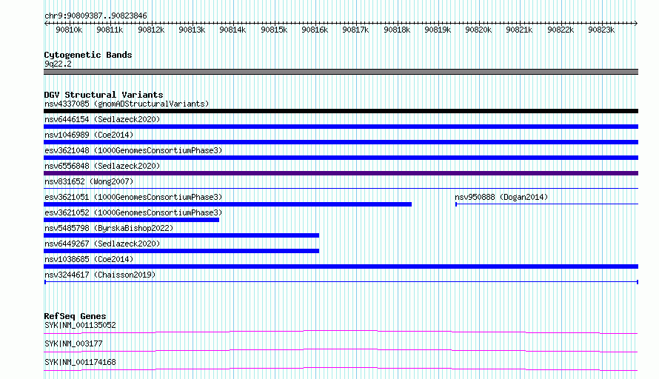Click the 9q22.2 band label
This screenshot has height=379, width=659.
pyautogui.click(x=58, y=64)
